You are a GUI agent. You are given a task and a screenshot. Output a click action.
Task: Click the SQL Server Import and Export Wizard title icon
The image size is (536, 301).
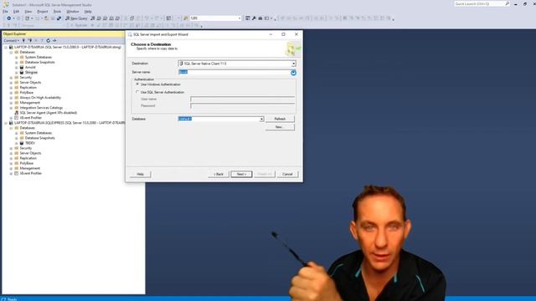point(130,34)
